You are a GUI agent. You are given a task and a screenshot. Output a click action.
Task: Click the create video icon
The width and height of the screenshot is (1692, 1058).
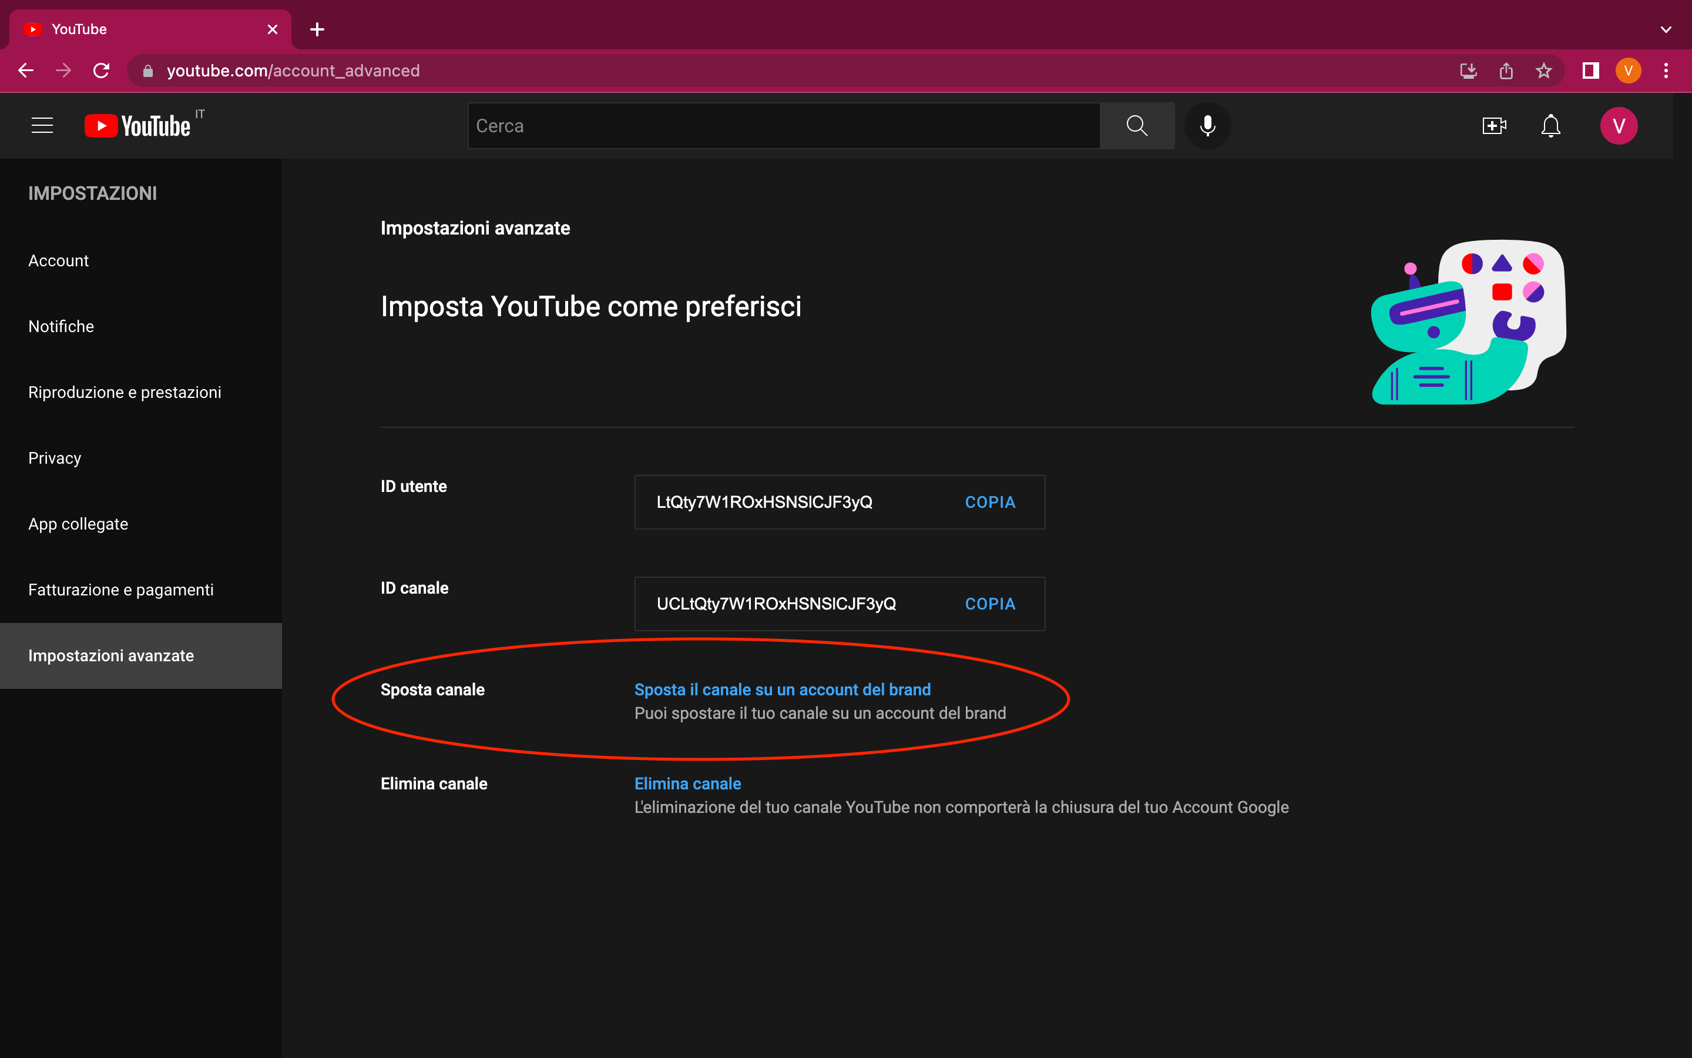coord(1495,126)
